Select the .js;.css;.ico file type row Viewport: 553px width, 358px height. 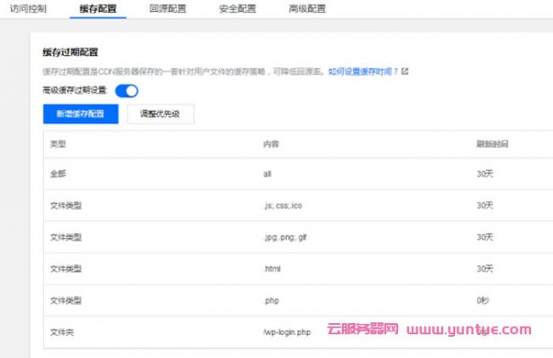[289, 205]
